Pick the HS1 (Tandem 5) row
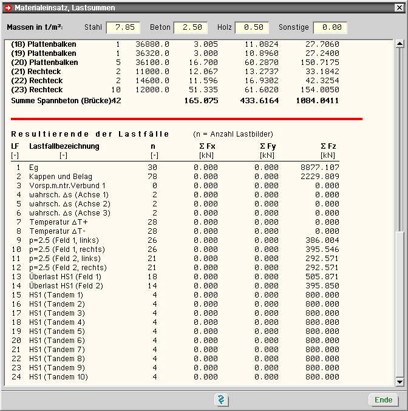This screenshot has height=411, width=408. (x=56, y=331)
